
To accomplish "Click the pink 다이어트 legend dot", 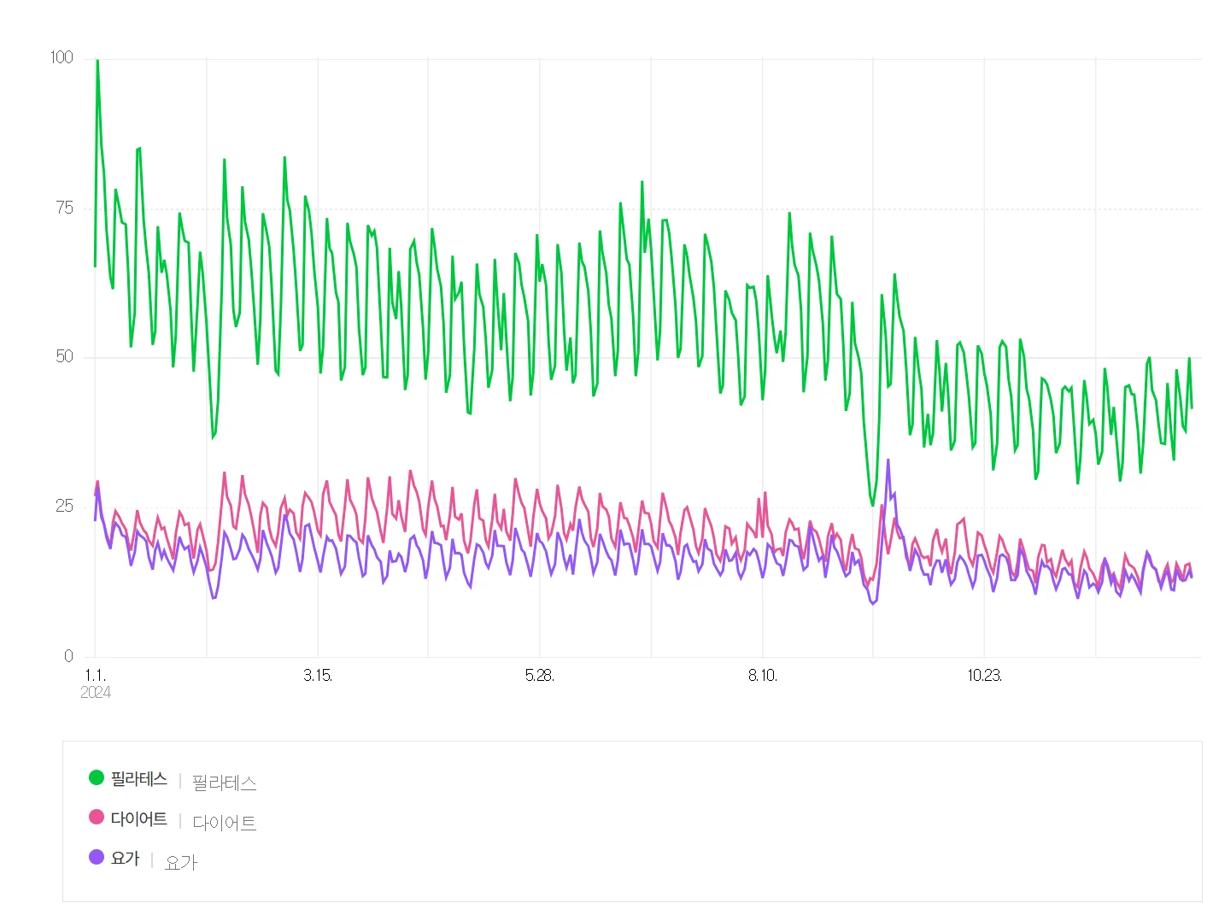I will tap(97, 817).
